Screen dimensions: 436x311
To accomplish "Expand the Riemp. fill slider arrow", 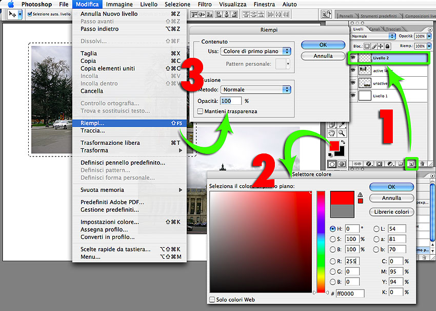I will point(429,46).
